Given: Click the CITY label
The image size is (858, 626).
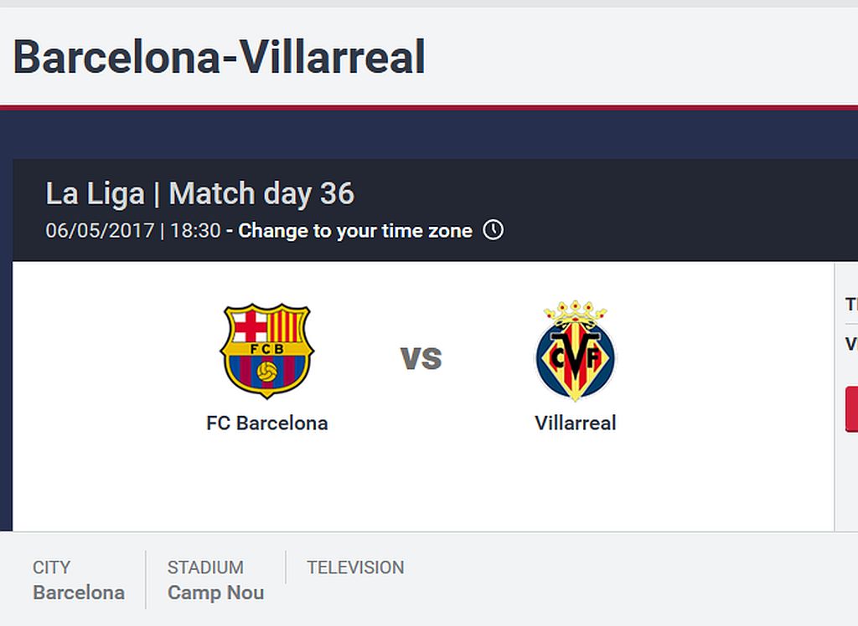Looking at the screenshot, I should [x=51, y=567].
